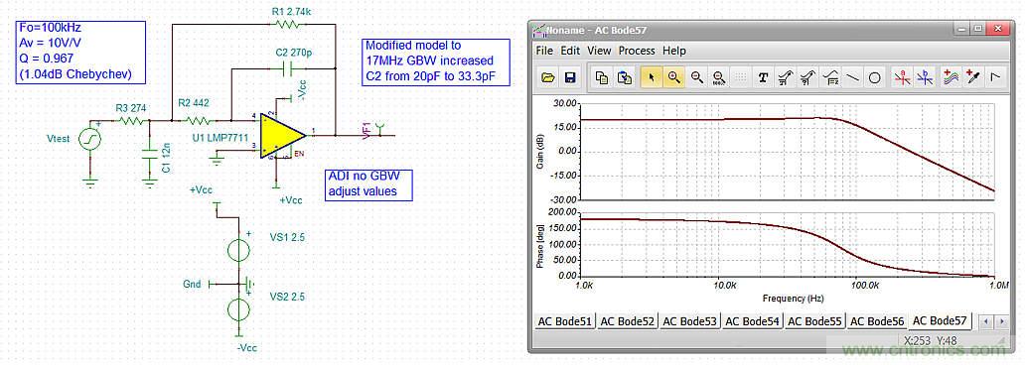The width and height of the screenshot is (1025, 365).
Task: Click the Paste clipboard icon
Action: (x=625, y=77)
